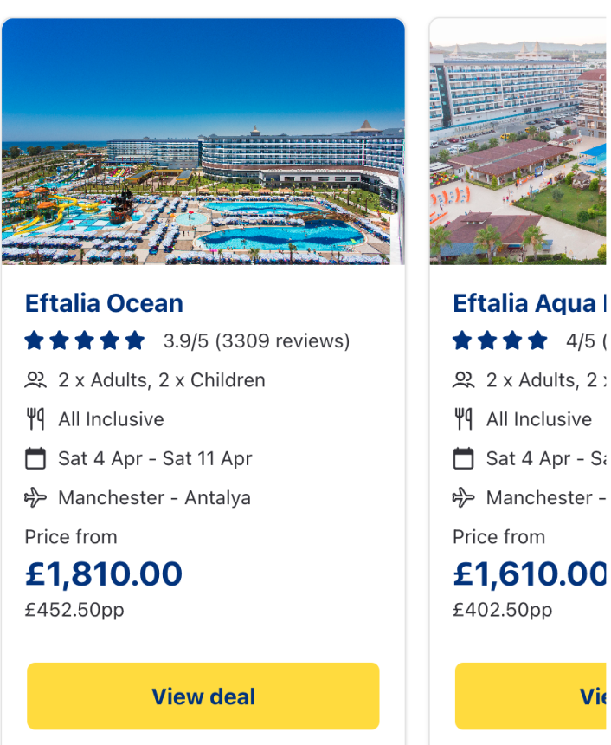Click the star rating on Eftalia Ocean
Viewport: 611px width, 745px height.
click(x=85, y=340)
